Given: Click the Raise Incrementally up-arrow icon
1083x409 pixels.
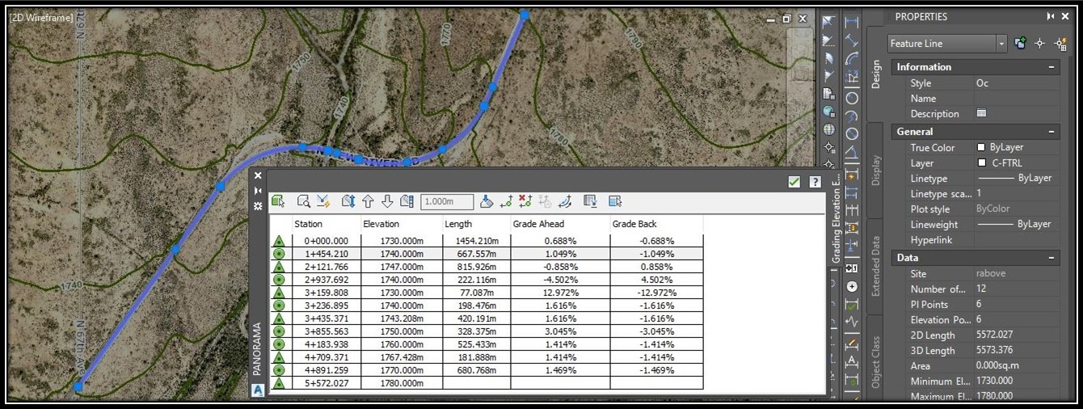Looking at the screenshot, I should [368, 201].
